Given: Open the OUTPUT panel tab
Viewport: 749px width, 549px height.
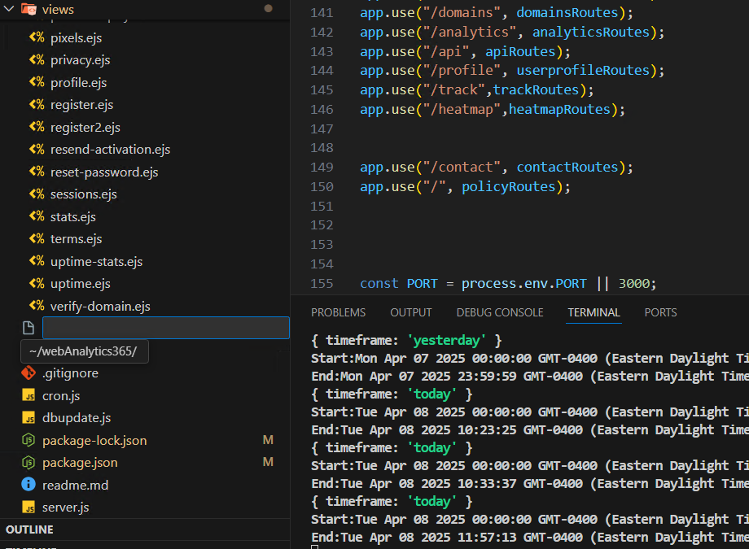Looking at the screenshot, I should 410,312.
